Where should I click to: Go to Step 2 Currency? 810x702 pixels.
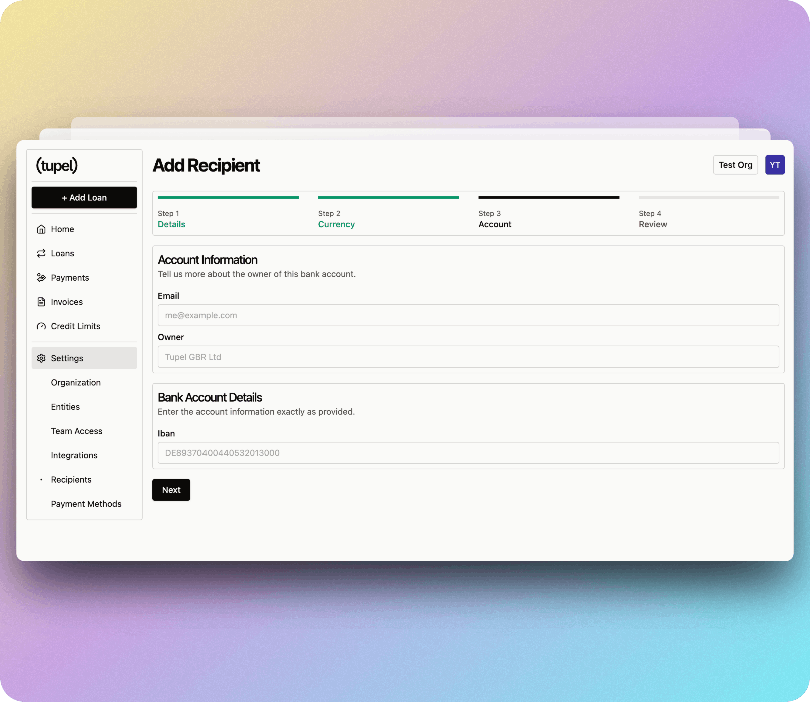336,224
